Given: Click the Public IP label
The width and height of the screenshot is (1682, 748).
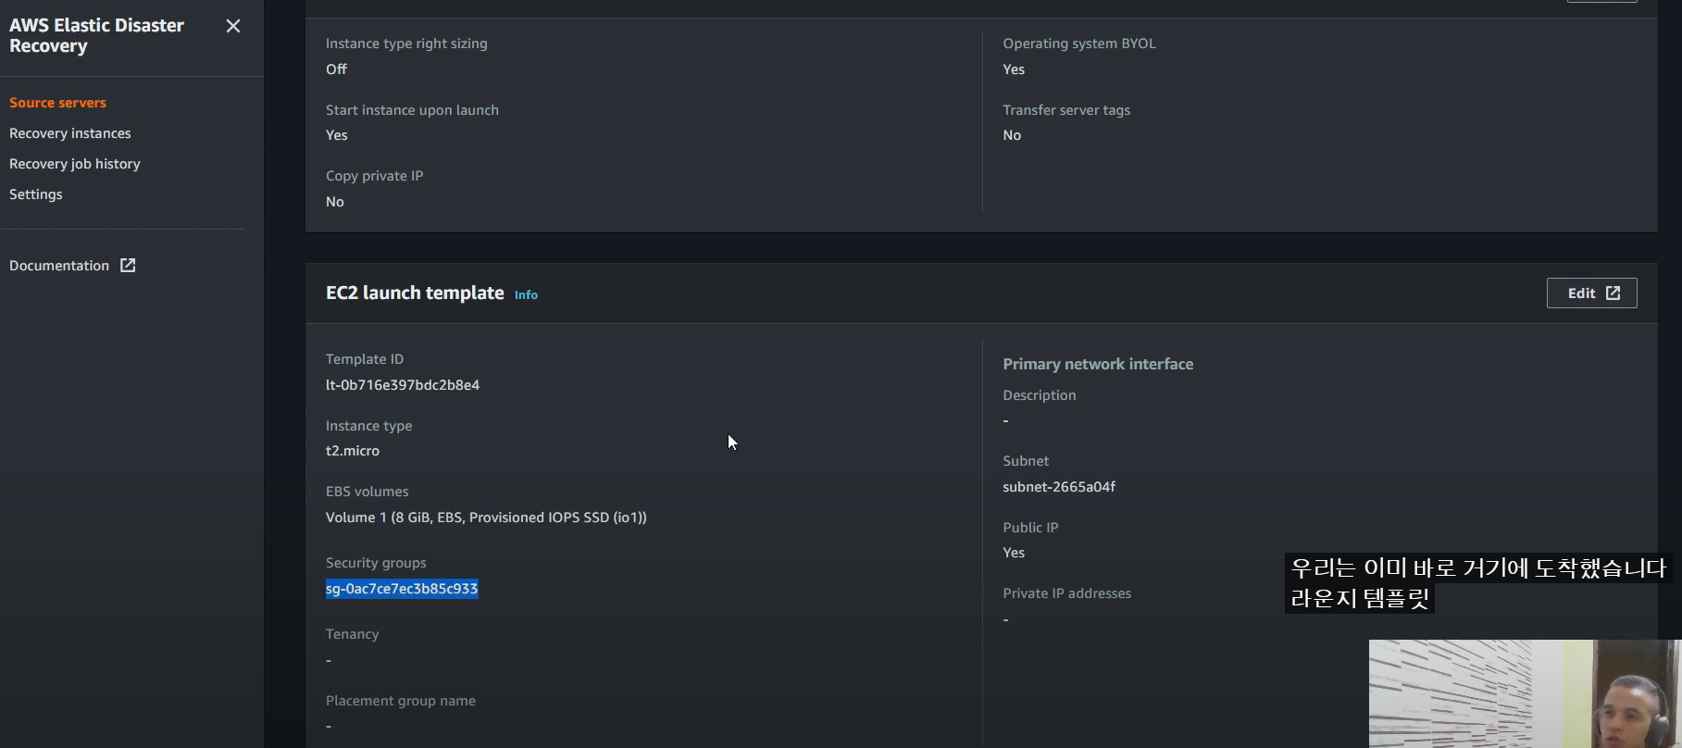Looking at the screenshot, I should (x=1030, y=528).
